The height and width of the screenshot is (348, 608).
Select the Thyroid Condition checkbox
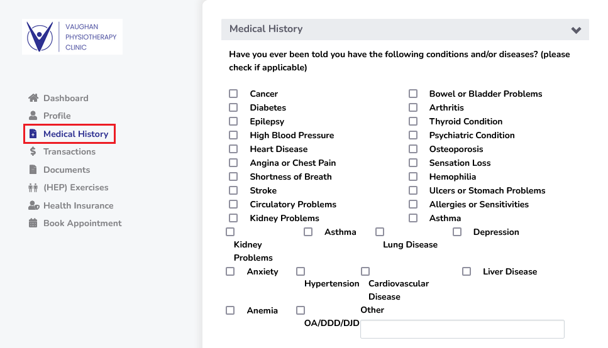tap(413, 121)
